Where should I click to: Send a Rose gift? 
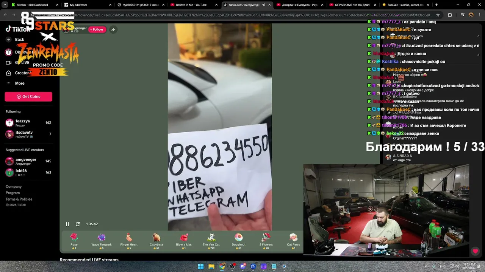coord(74,241)
